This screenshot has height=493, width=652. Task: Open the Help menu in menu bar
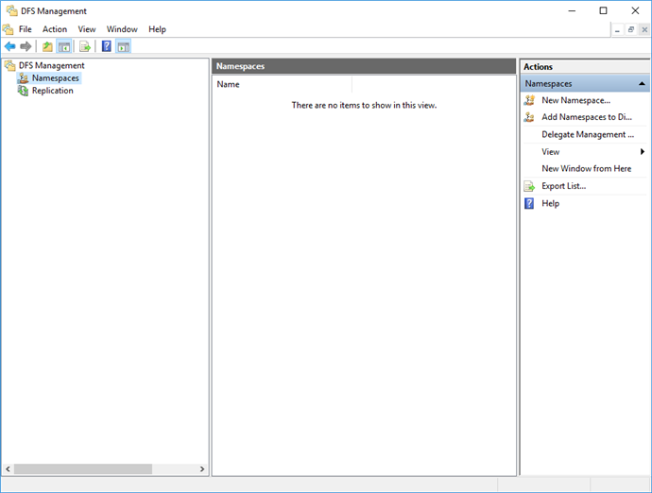tap(157, 29)
